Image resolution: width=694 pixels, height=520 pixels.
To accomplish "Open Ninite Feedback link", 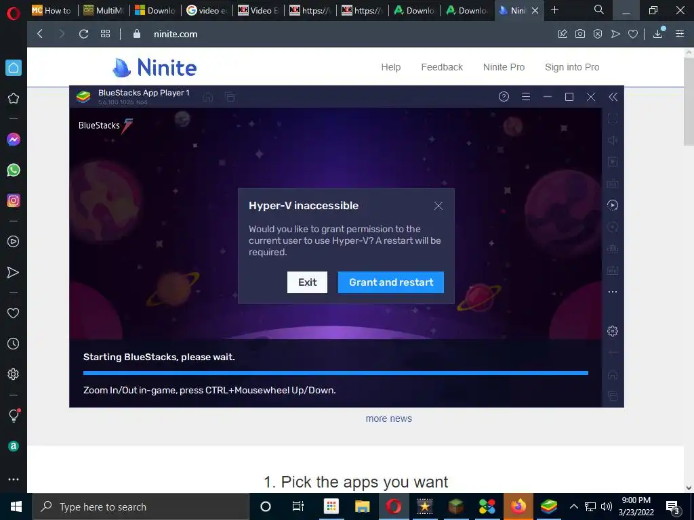I will click(442, 67).
